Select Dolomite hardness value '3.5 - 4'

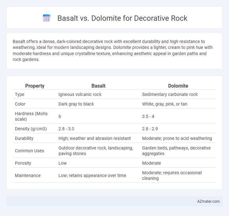point(148,116)
